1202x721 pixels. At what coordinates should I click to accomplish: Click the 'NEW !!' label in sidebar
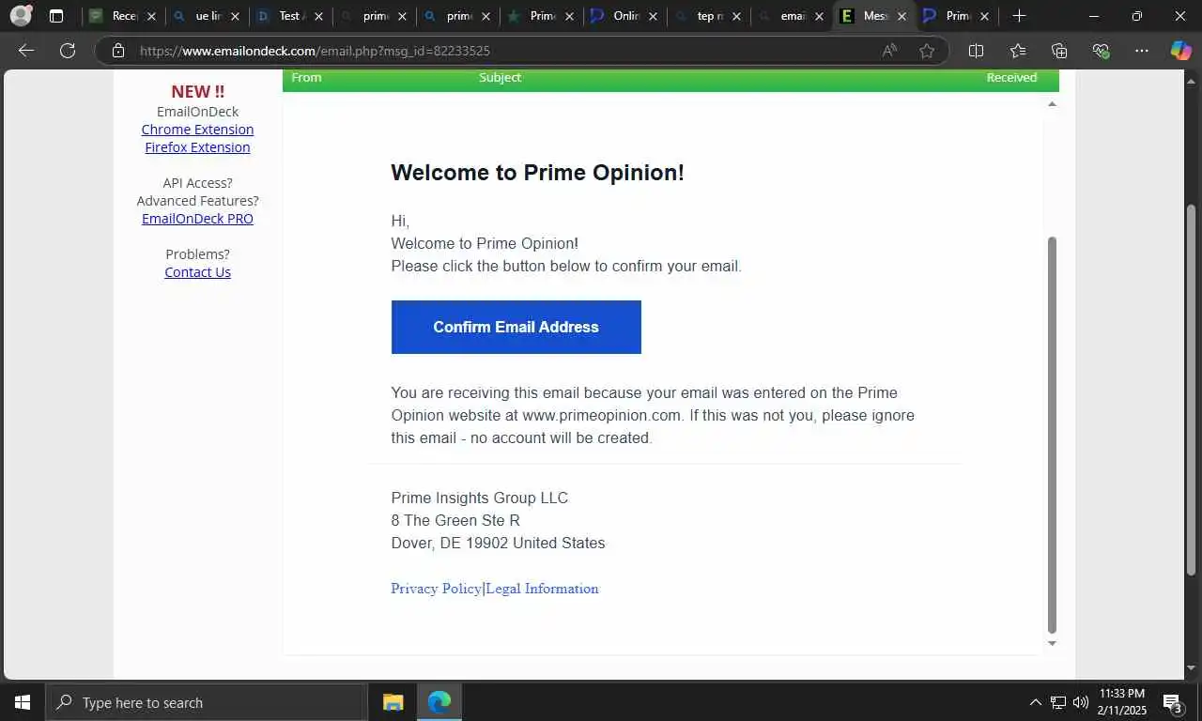coord(197,91)
